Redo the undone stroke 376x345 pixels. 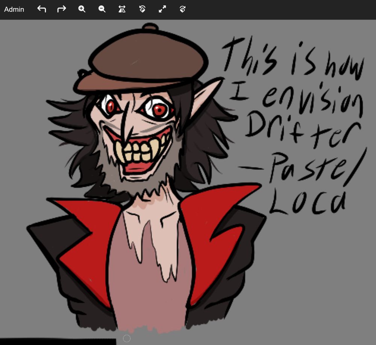pos(62,9)
